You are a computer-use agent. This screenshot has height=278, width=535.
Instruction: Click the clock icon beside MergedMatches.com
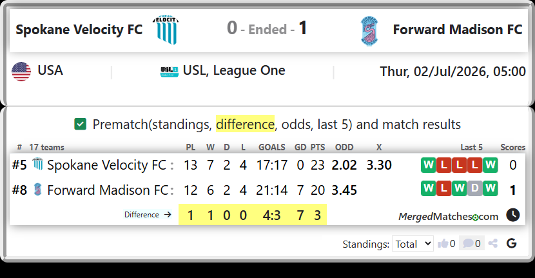click(513, 215)
